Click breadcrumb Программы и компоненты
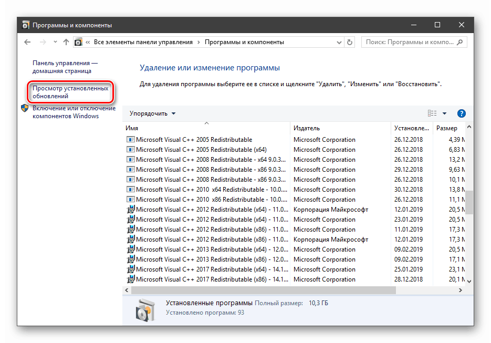Viewport: 491px width, 343px height. pyautogui.click(x=244, y=42)
